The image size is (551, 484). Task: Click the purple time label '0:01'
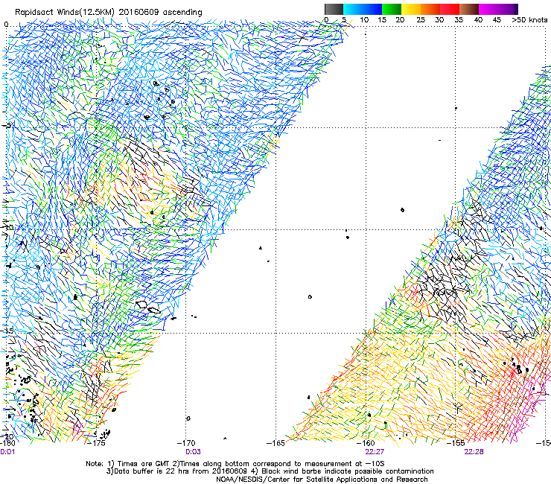[7, 452]
